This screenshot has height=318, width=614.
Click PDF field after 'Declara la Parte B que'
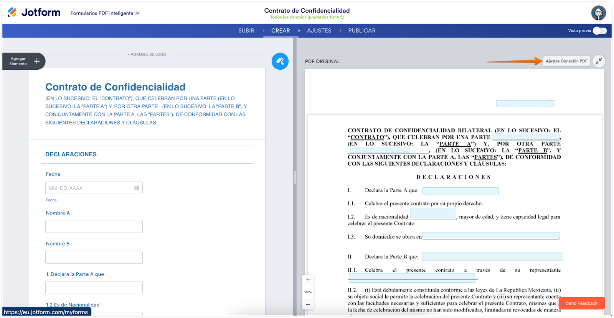[493, 256]
